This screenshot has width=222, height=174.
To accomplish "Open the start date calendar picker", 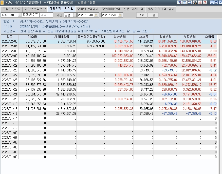I will click(x=96, y=15).
